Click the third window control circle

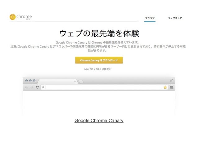coord(34,80)
